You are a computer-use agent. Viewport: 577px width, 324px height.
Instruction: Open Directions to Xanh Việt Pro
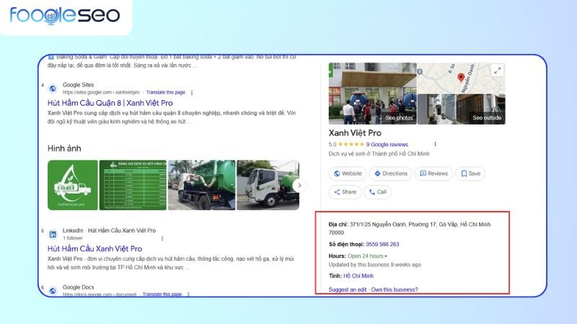click(390, 174)
